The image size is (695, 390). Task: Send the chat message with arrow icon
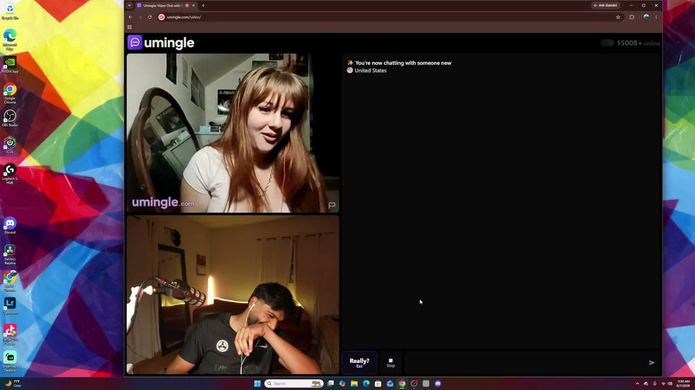[652, 362]
